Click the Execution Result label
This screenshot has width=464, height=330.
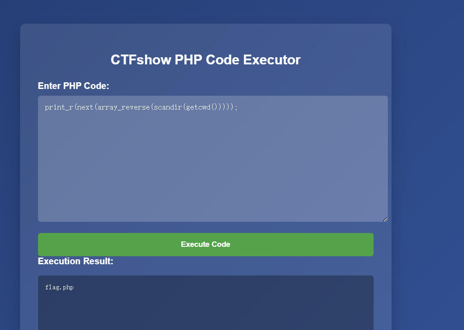pos(76,261)
